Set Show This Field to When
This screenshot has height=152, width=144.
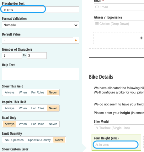(23, 93)
